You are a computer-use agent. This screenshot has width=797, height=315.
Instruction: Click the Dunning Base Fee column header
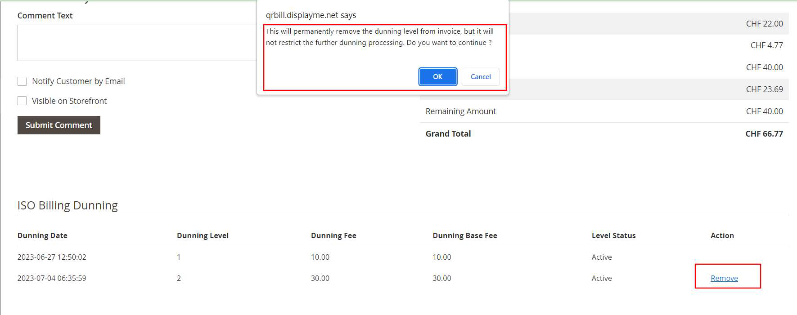click(x=465, y=235)
